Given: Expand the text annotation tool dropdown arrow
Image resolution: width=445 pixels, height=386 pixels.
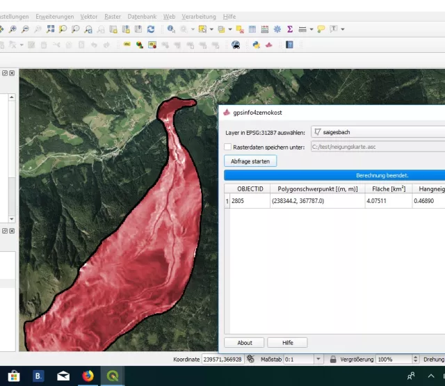Looking at the screenshot, I should click(x=343, y=29).
